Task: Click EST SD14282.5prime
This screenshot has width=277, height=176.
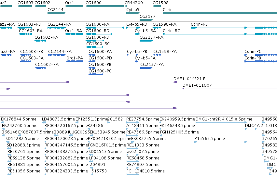Action: click(22, 138)
